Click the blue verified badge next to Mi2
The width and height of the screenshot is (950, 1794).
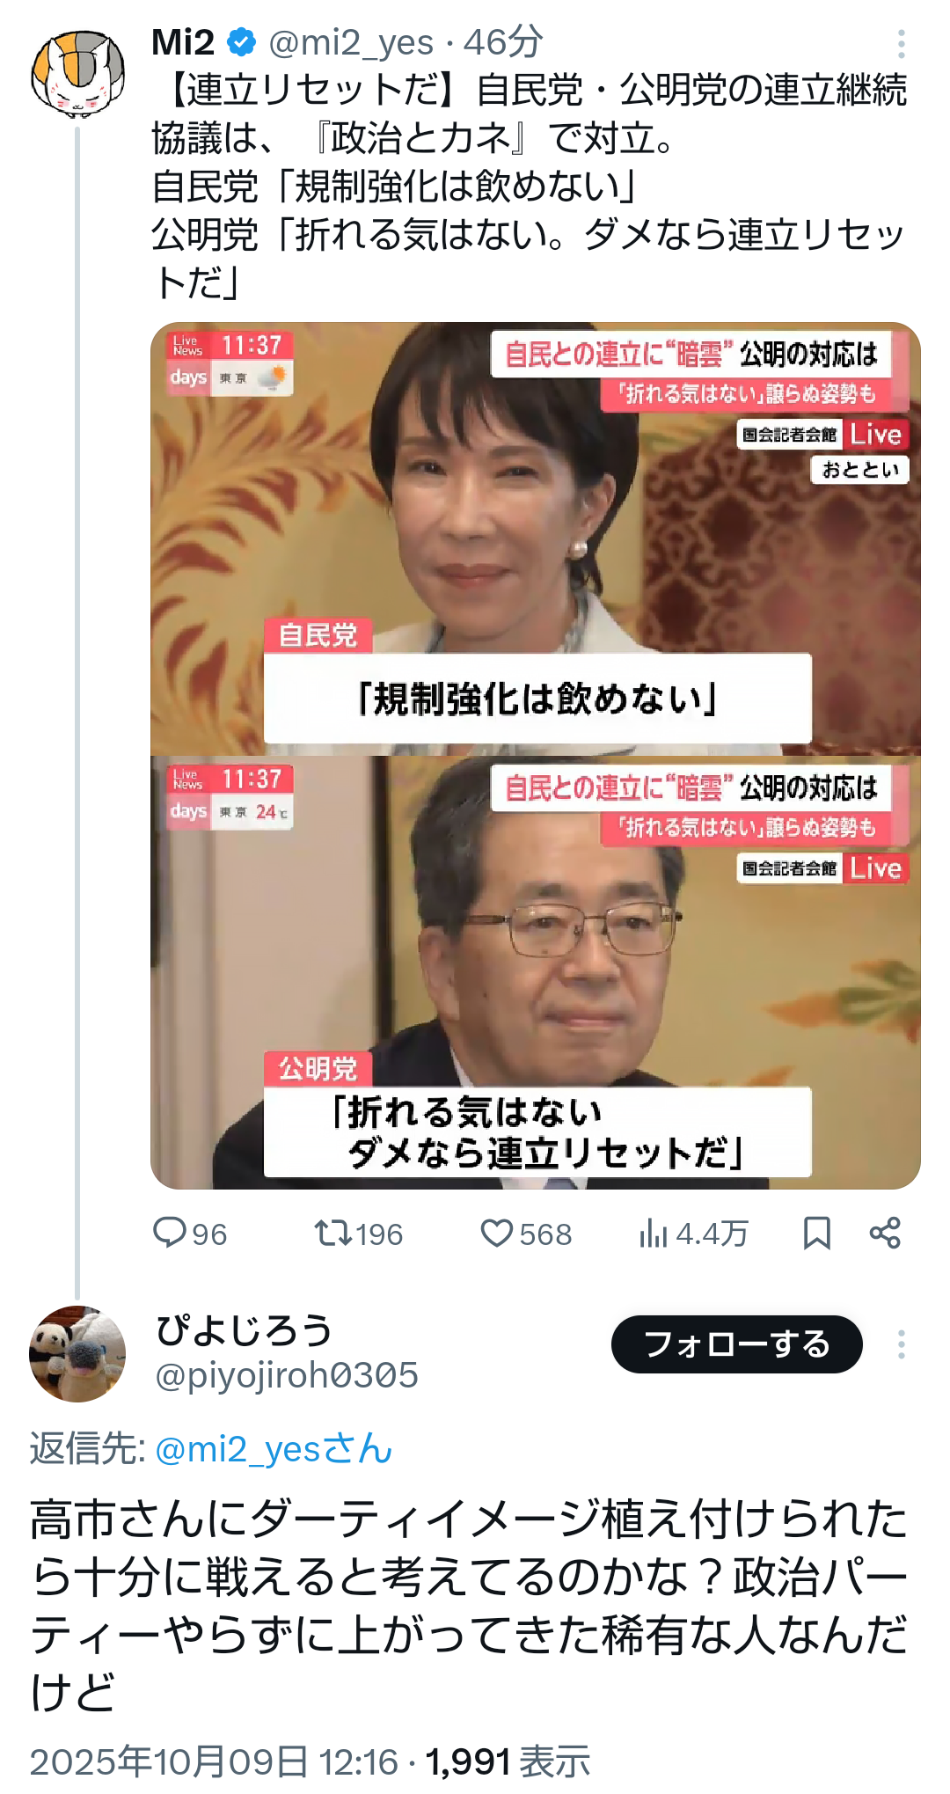coord(241,42)
